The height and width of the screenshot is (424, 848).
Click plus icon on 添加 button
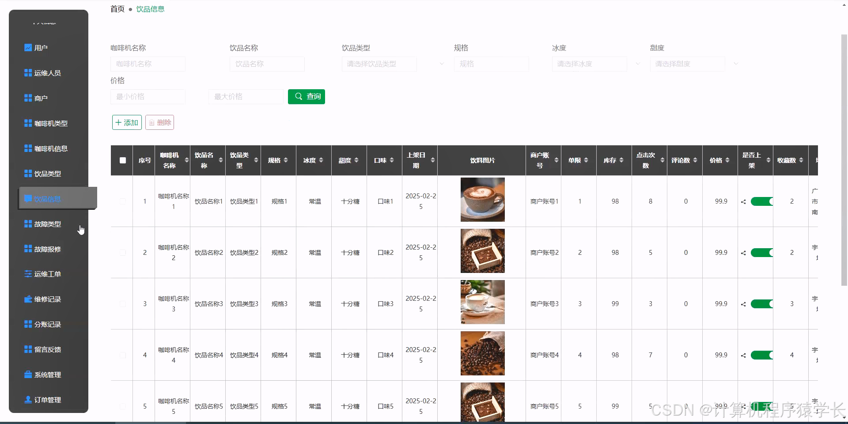pos(118,122)
